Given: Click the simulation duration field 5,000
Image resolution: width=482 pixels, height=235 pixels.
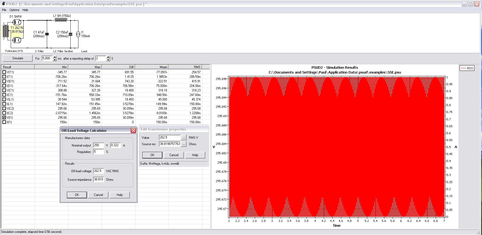Looking at the screenshot, I should (47, 58).
